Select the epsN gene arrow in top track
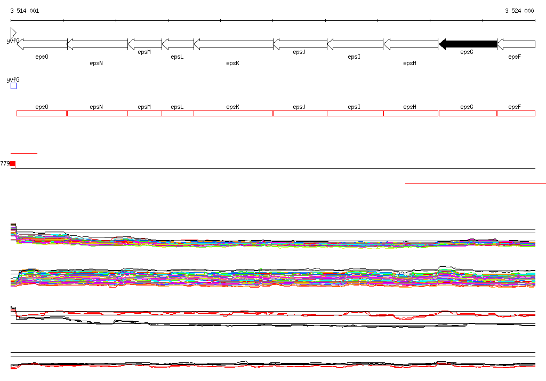The width and height of the screenshot is (546, 381). click(x=97, y=44)
